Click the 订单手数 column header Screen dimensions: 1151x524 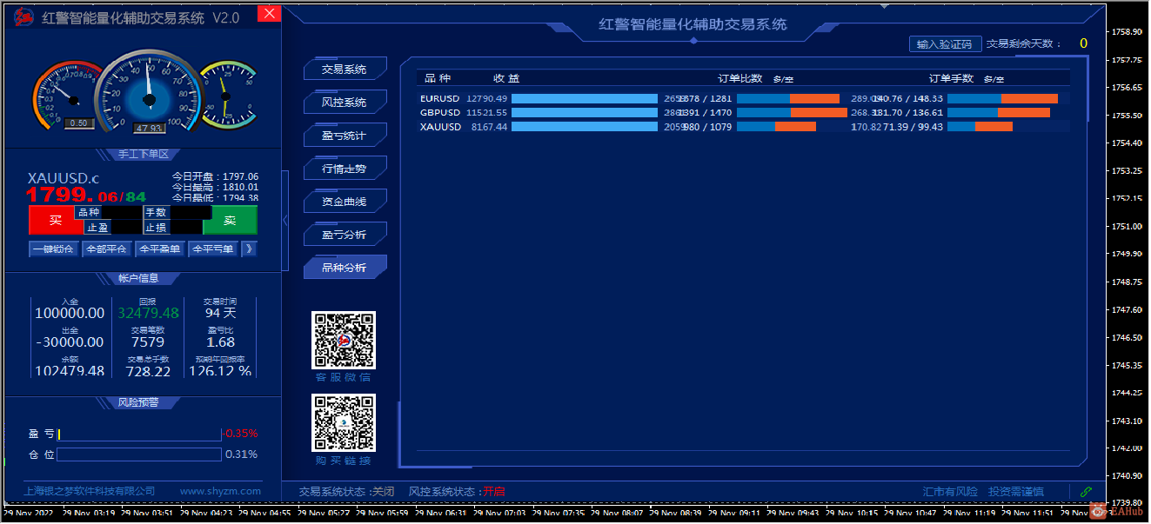point(951,78)
